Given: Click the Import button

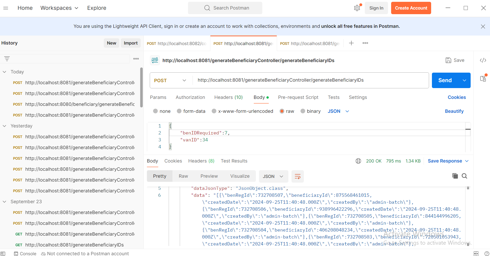Looking at the screenshot, I should [x=131, y=43].
